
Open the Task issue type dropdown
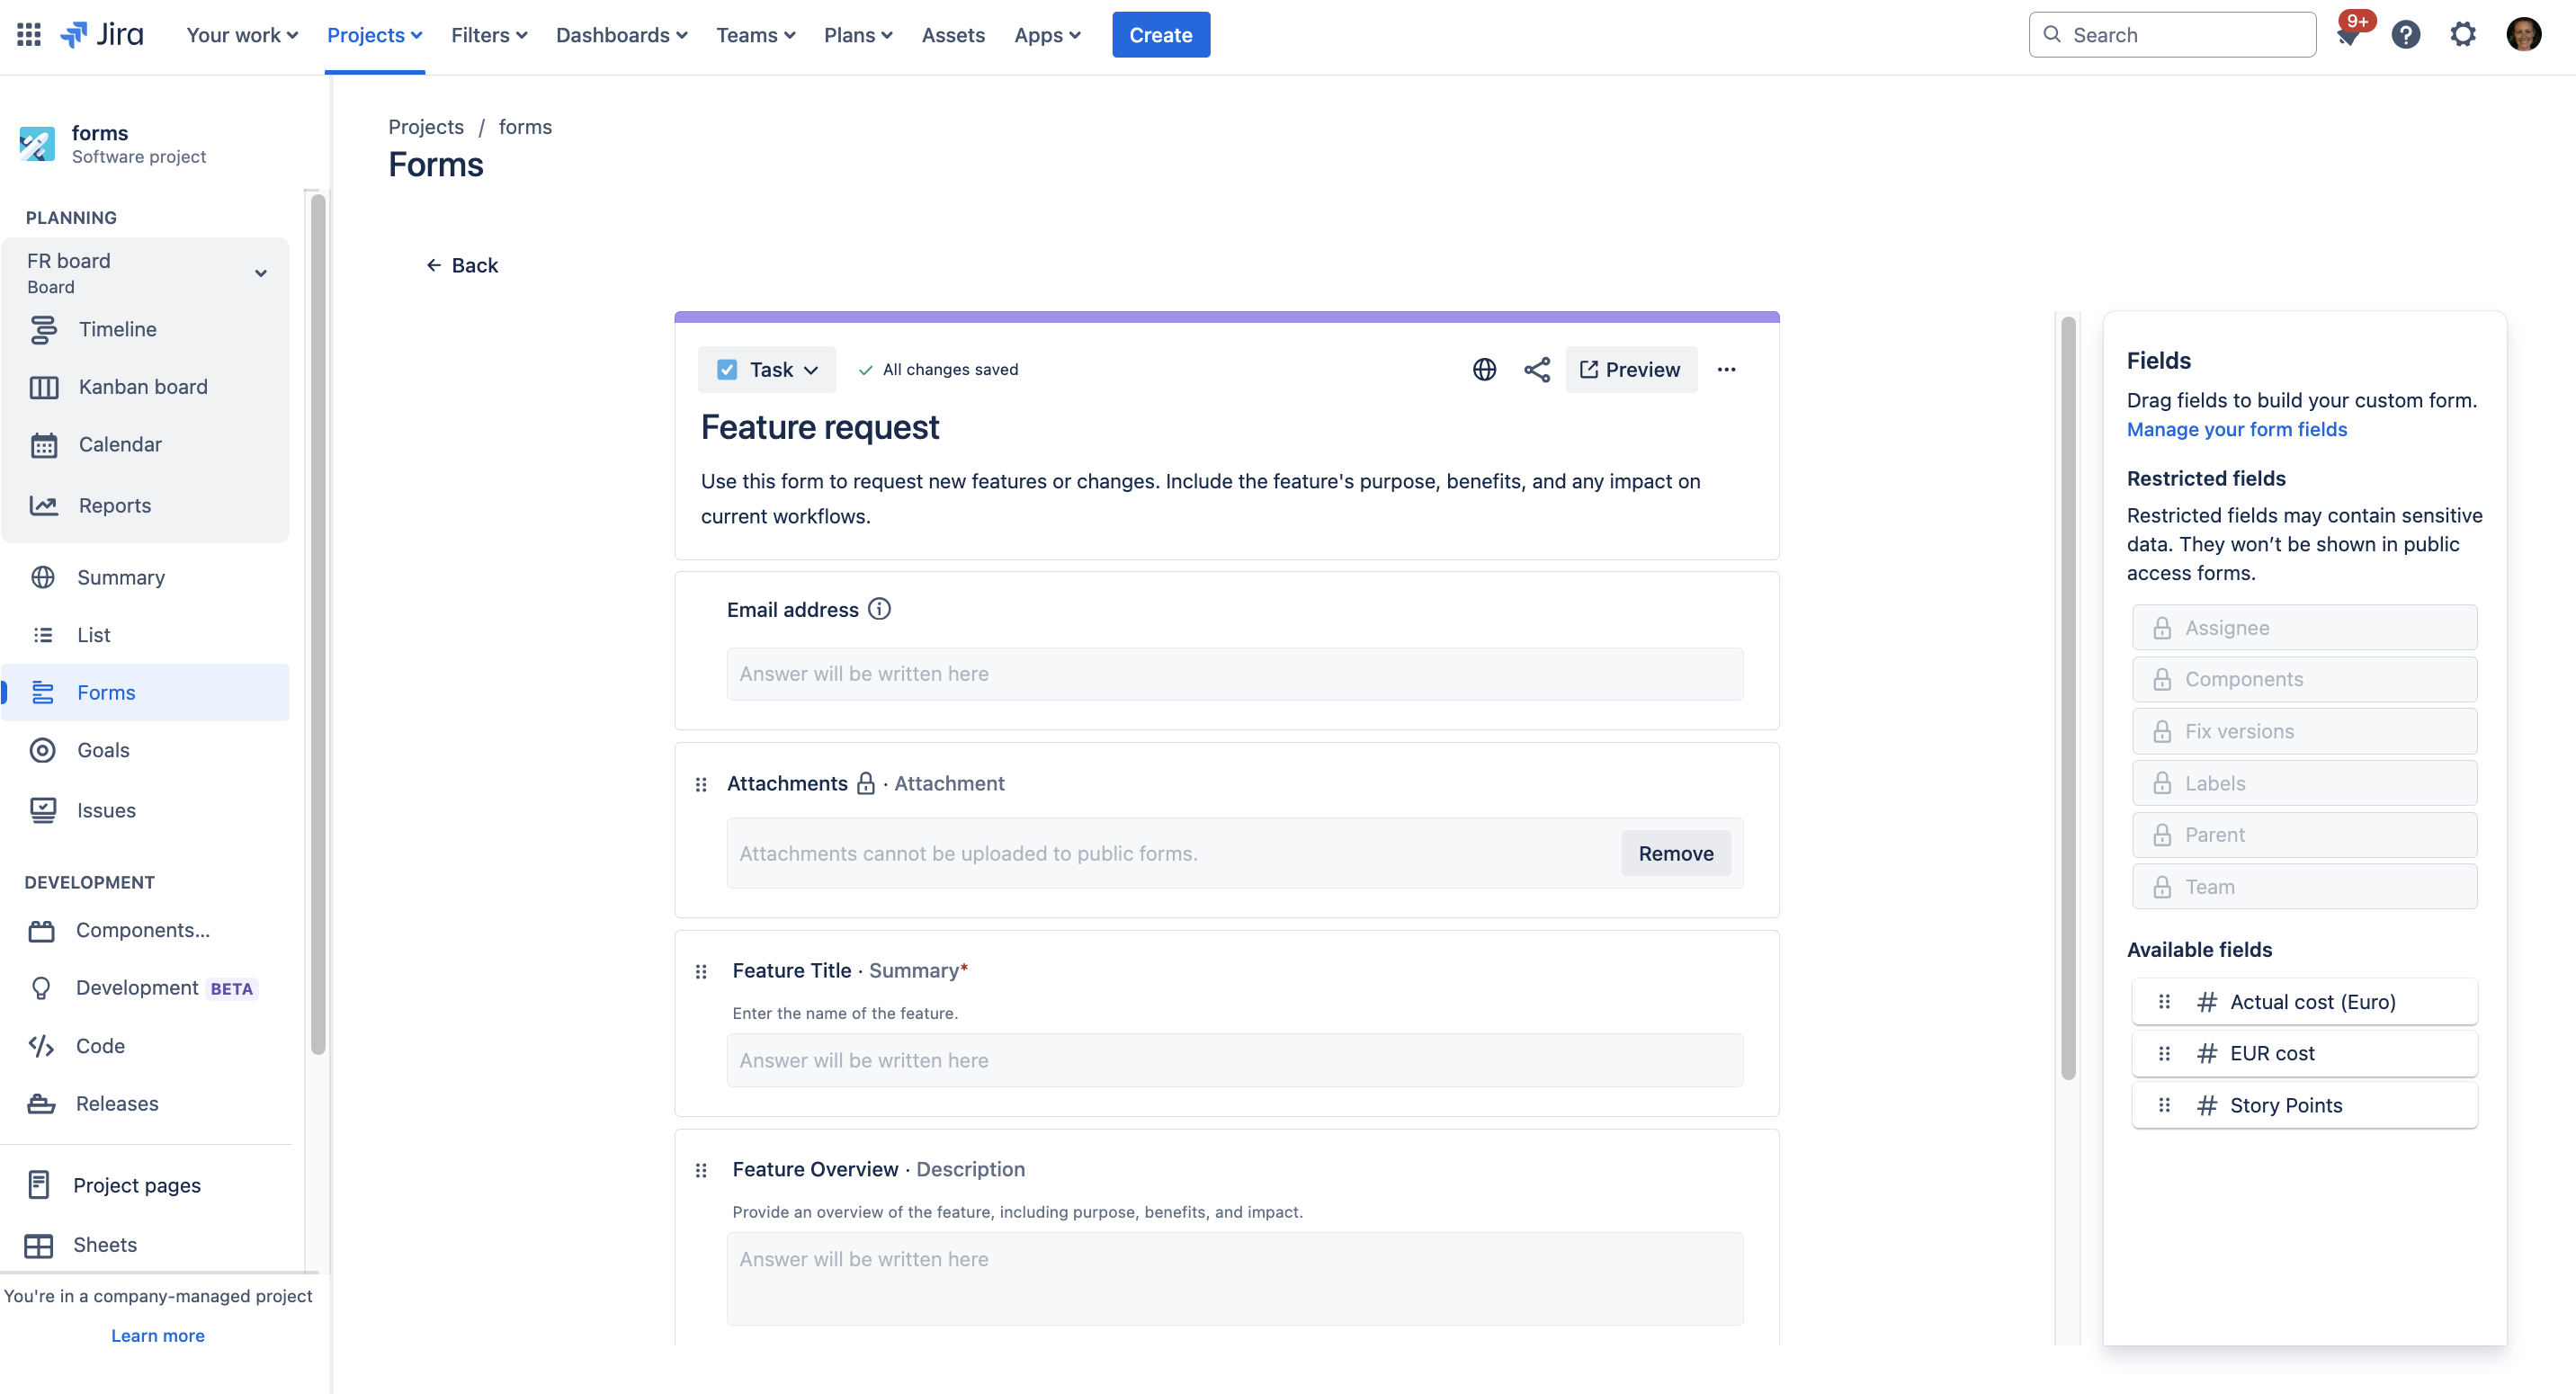pyautogui.click(x=767, y=370)
